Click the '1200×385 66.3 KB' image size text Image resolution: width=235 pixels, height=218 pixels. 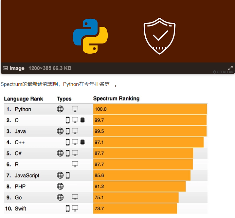[x=50, y=68]
